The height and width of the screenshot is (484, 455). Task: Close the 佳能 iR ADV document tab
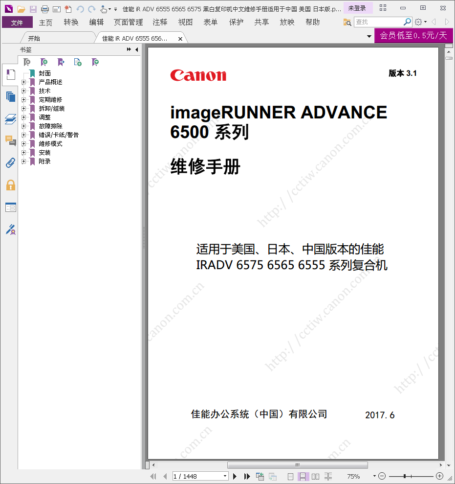pyautogui.click(x=180, y=39)
